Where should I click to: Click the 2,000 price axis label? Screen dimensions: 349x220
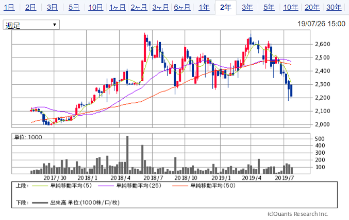[323, 124]
